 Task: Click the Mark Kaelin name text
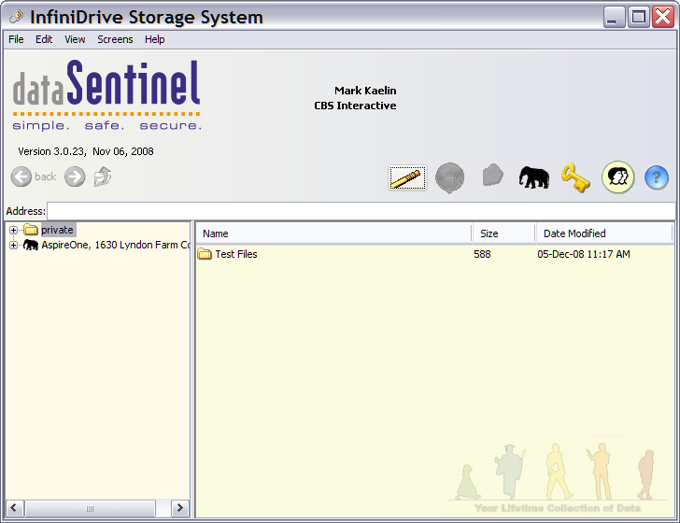365,91
